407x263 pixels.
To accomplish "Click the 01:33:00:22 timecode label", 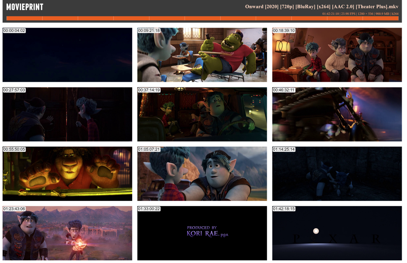I will tap(149, 209).
